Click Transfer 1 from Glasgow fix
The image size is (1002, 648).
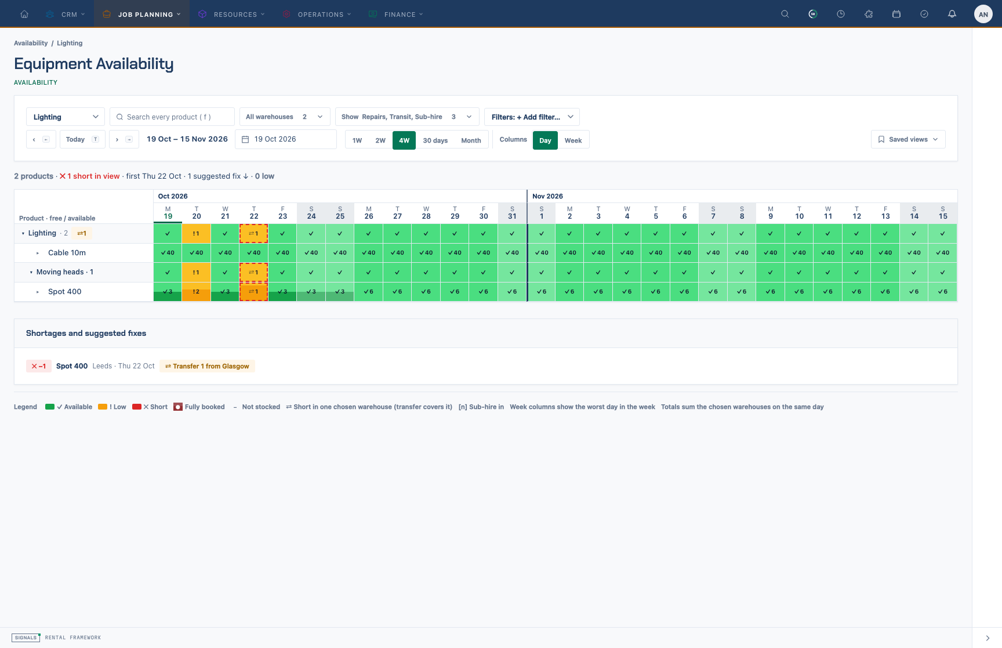point(207,366)
